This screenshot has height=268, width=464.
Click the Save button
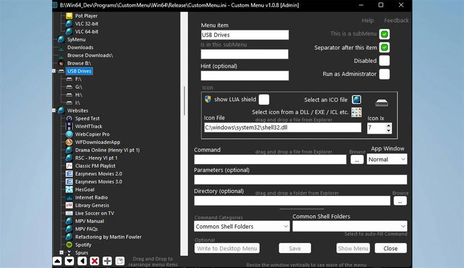pyautogui.click(x=295, y=248)
